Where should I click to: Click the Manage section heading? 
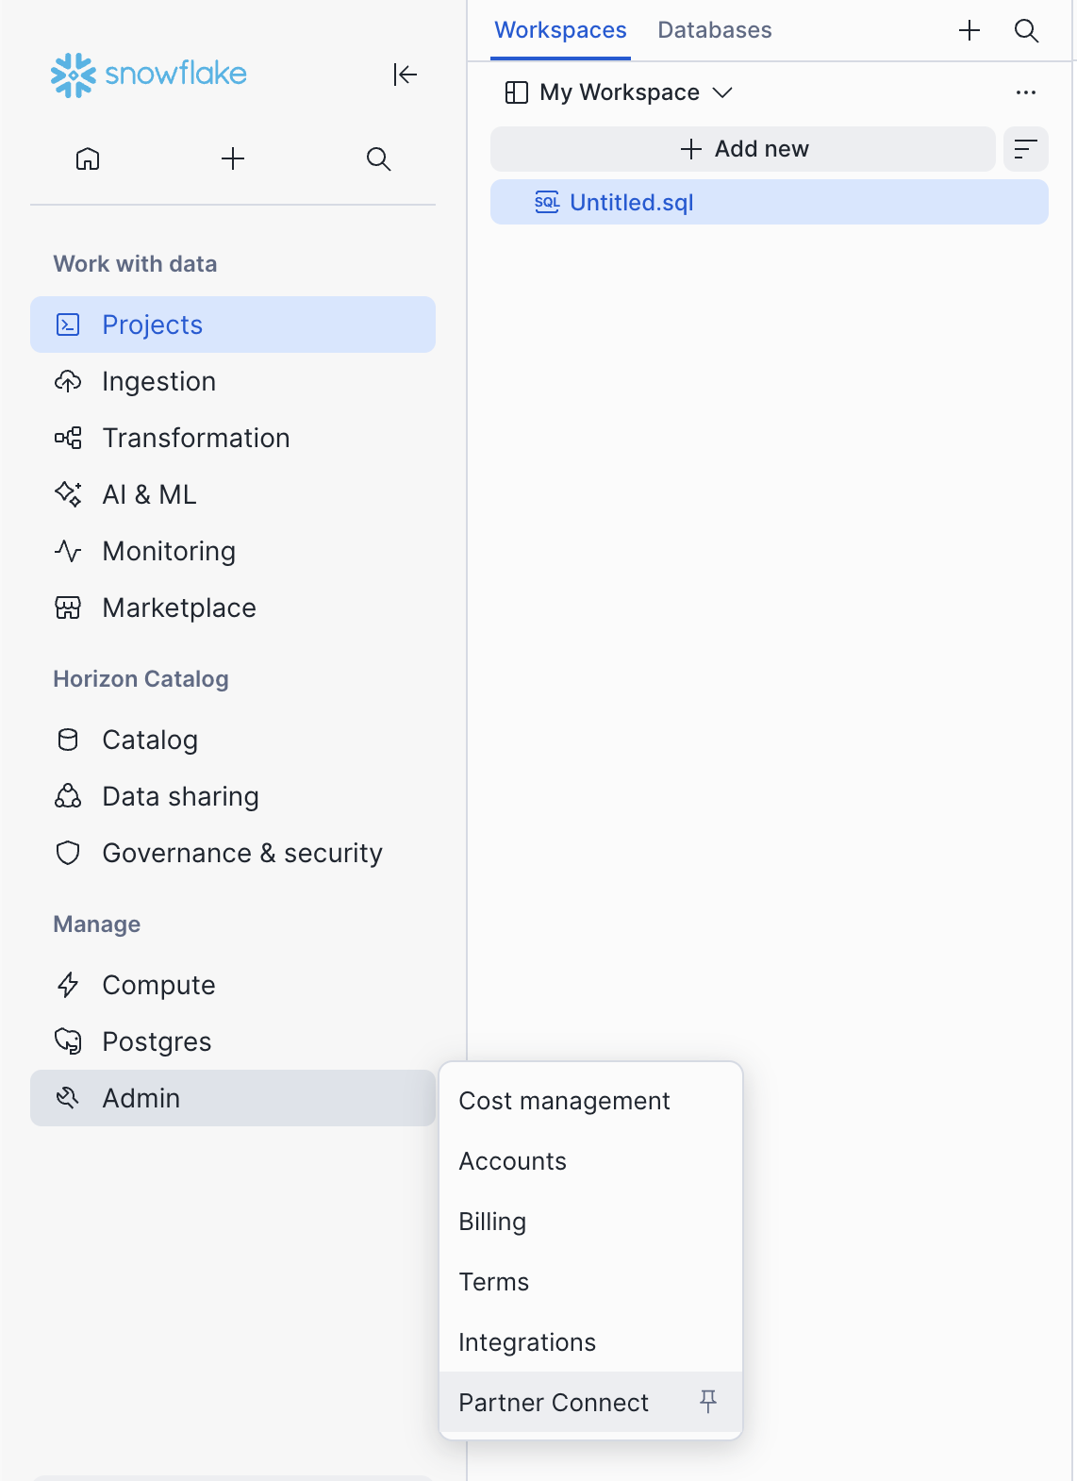coord(96,924)
